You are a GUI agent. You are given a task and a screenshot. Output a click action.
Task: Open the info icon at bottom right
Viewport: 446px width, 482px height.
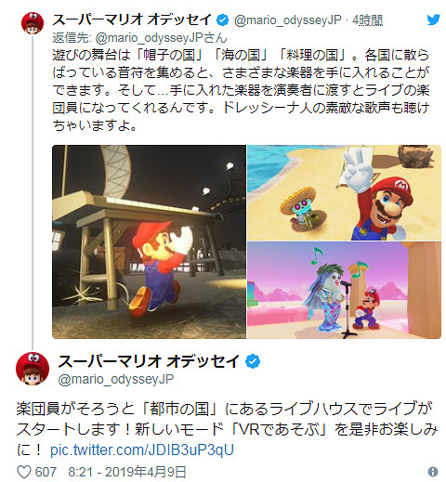[433, 472]
